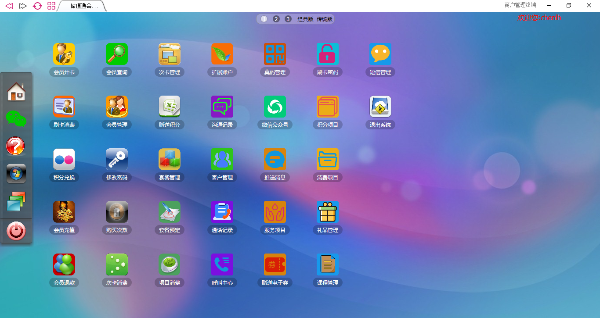Open 微信公众号 icon
Image resolution: width=600 pixels, height=318 pixels.
(275, 107)
